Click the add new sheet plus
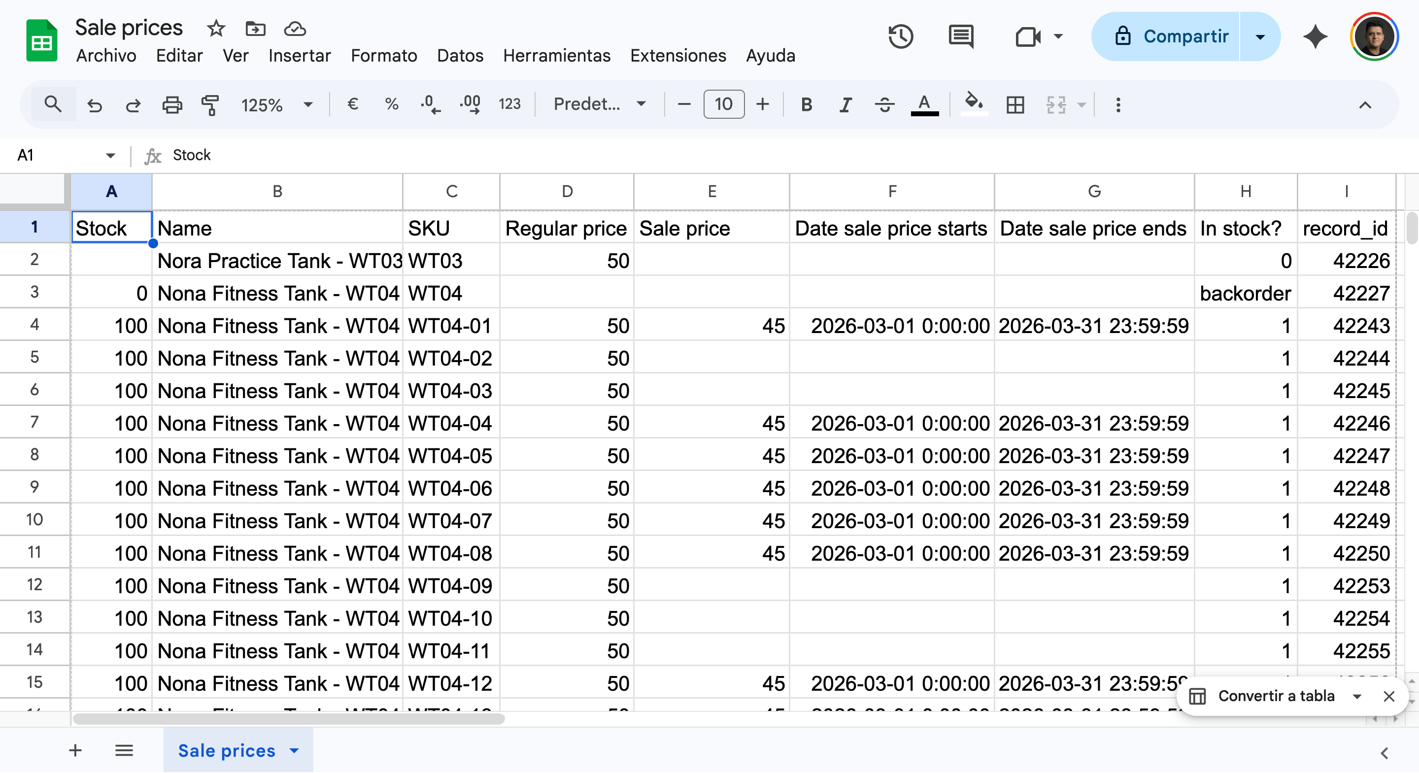The image size is (1419, 773). click(x=75, y=750)
